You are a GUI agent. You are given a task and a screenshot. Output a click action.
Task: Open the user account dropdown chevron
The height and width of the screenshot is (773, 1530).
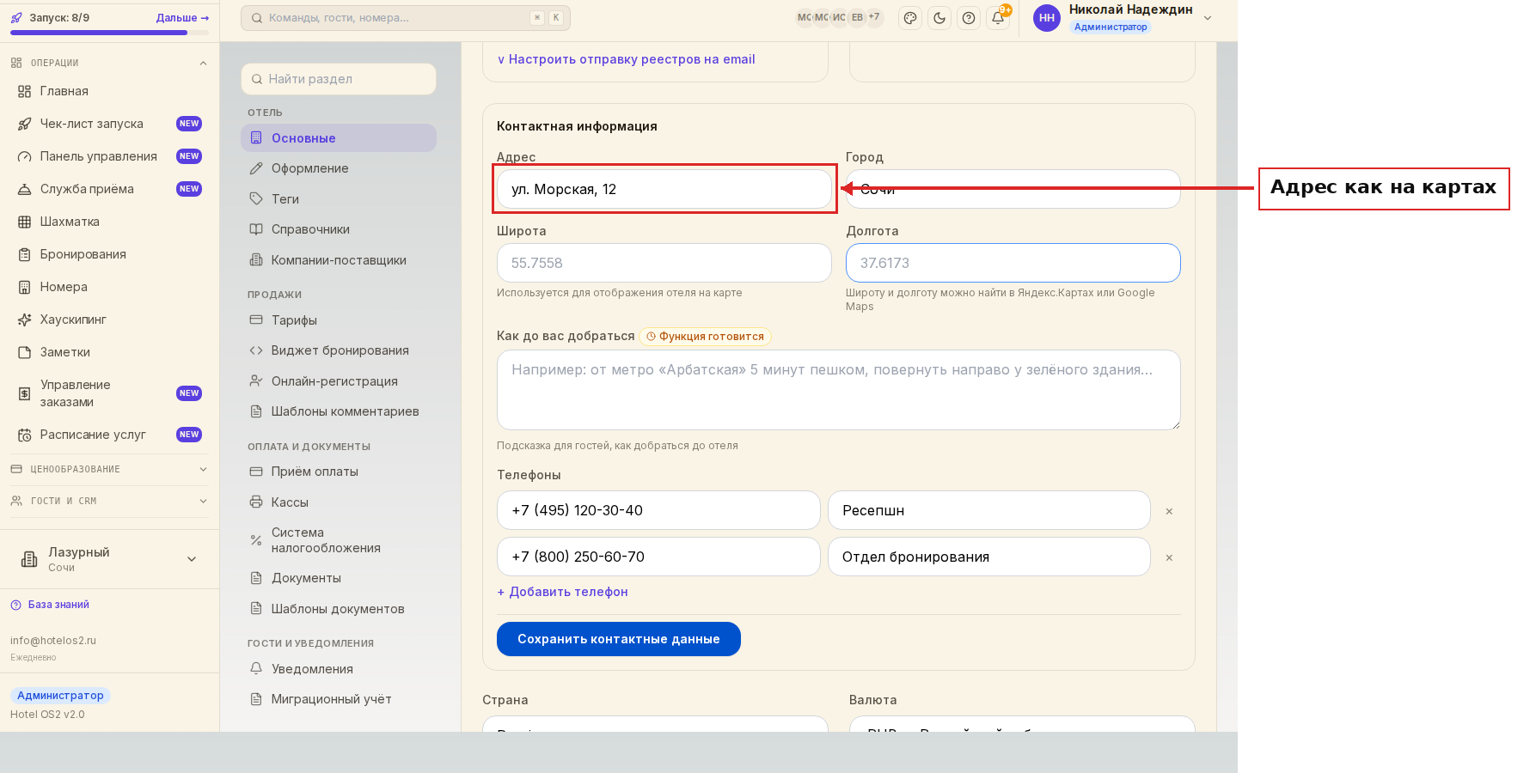(1208, 18)
